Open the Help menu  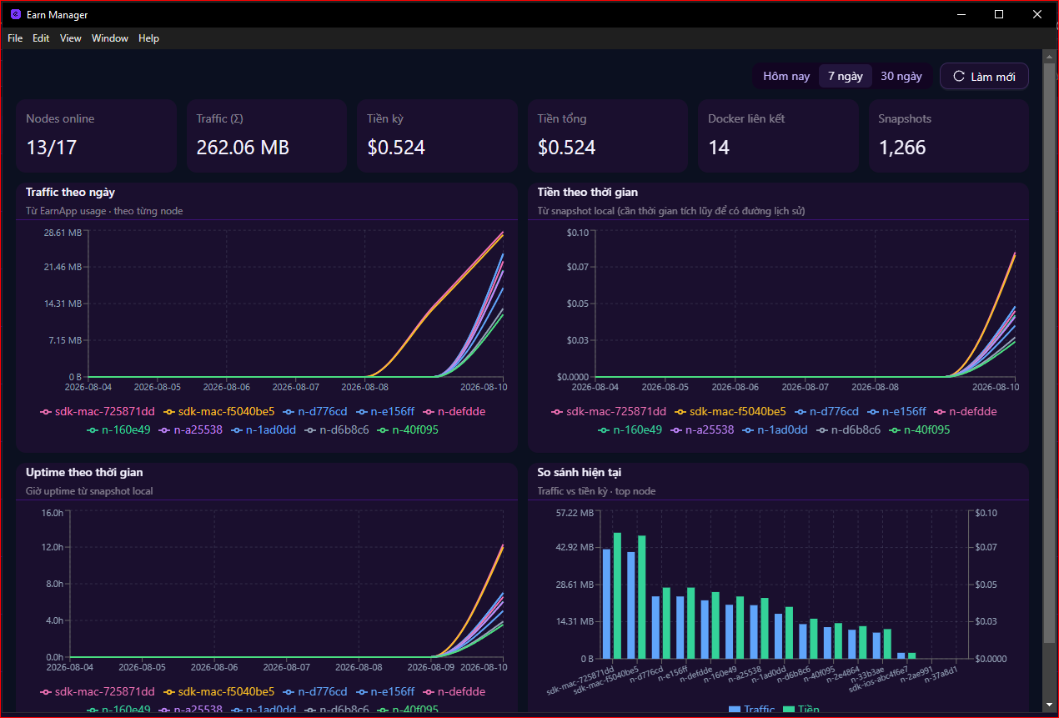(148, 38)
